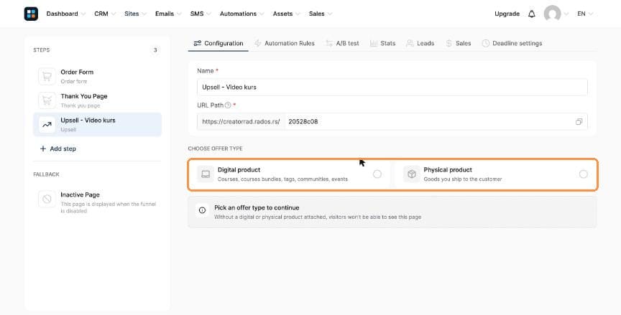621x315 pixels.
Task: Click the Automation Rules lightning icon
Action: click(258, 44)
